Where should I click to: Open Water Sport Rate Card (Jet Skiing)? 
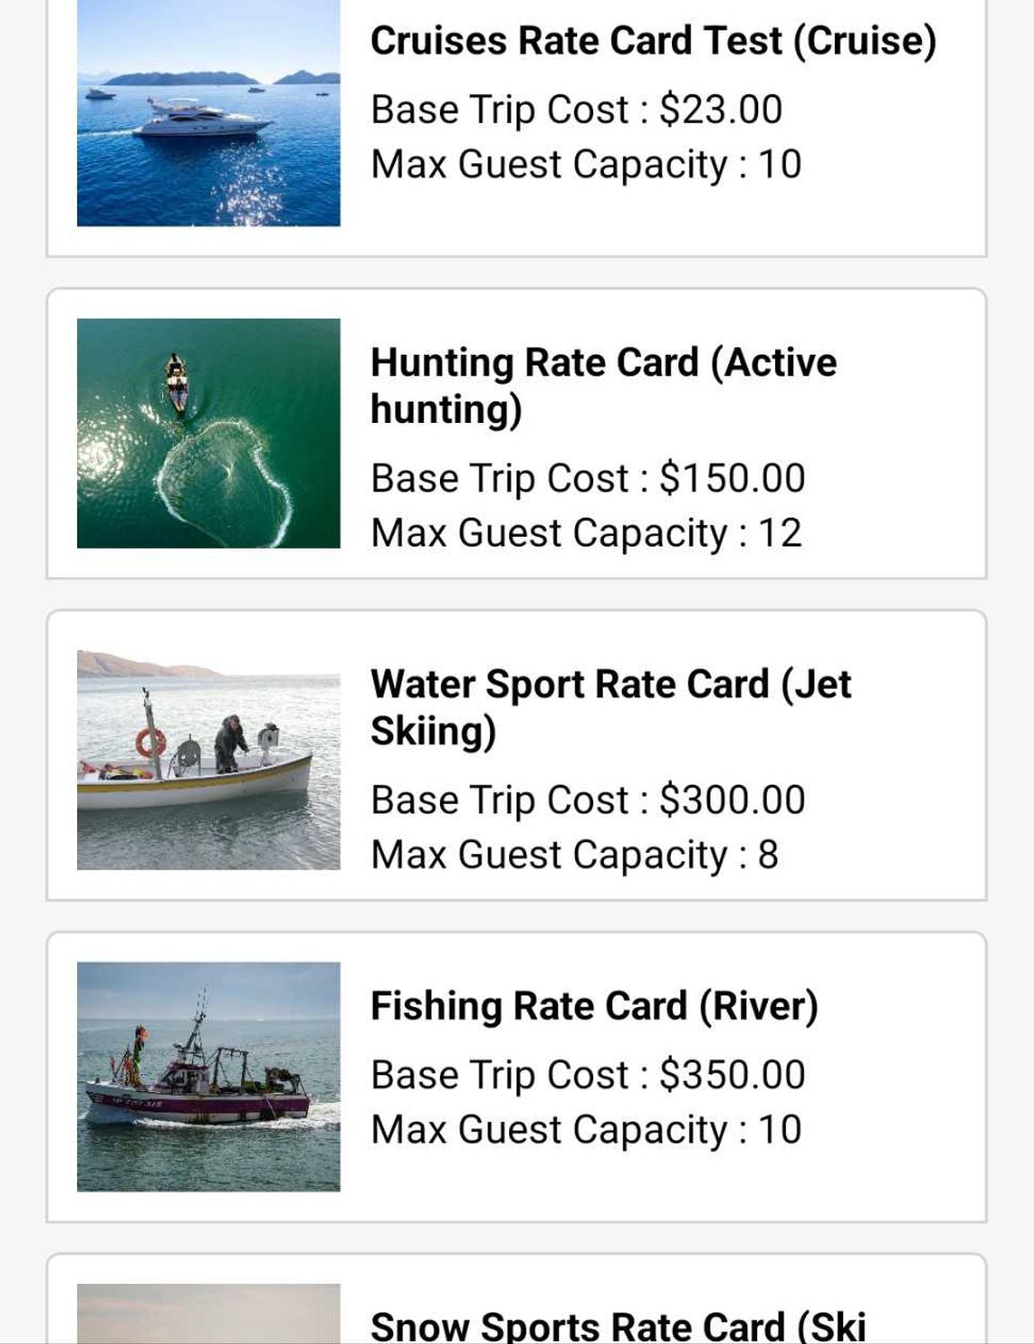coord(610,707)
